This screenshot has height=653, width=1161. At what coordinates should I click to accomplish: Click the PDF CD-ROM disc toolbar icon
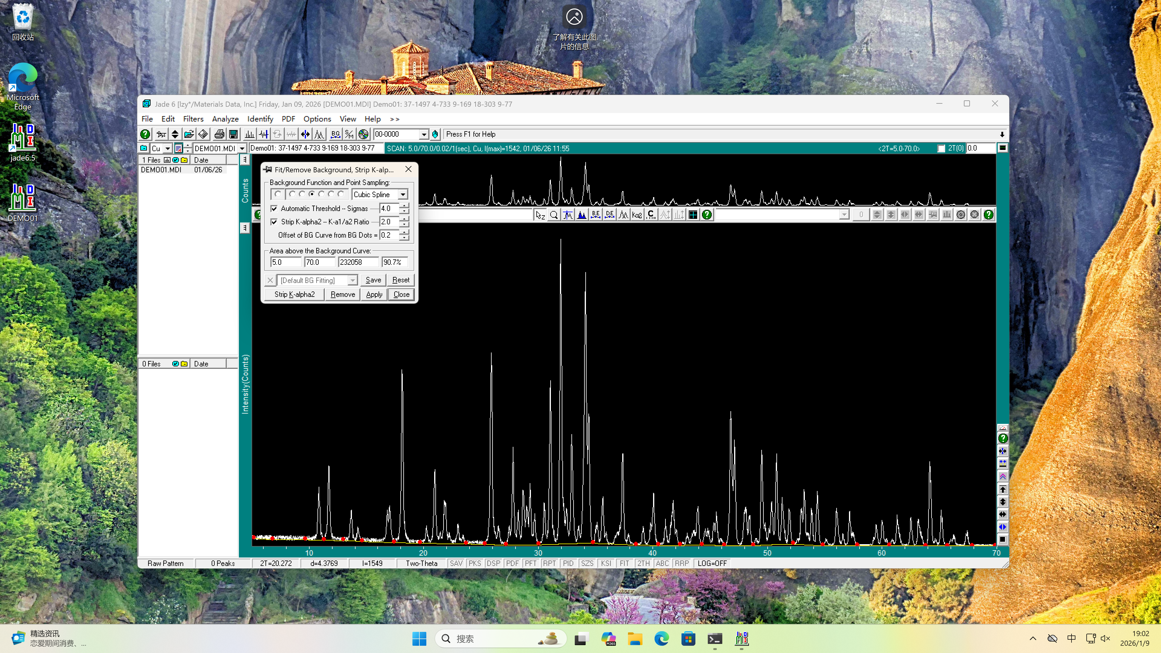tap(363, 134)
